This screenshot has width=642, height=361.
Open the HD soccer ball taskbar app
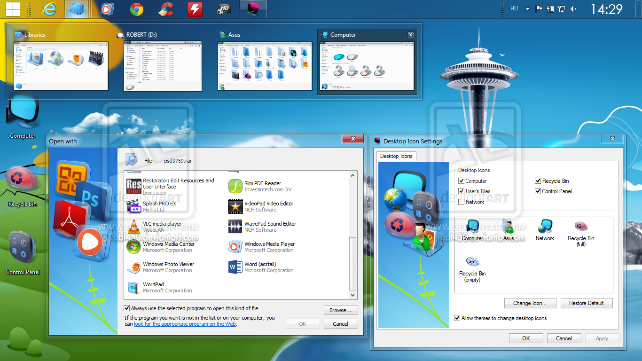click(224, 8)
